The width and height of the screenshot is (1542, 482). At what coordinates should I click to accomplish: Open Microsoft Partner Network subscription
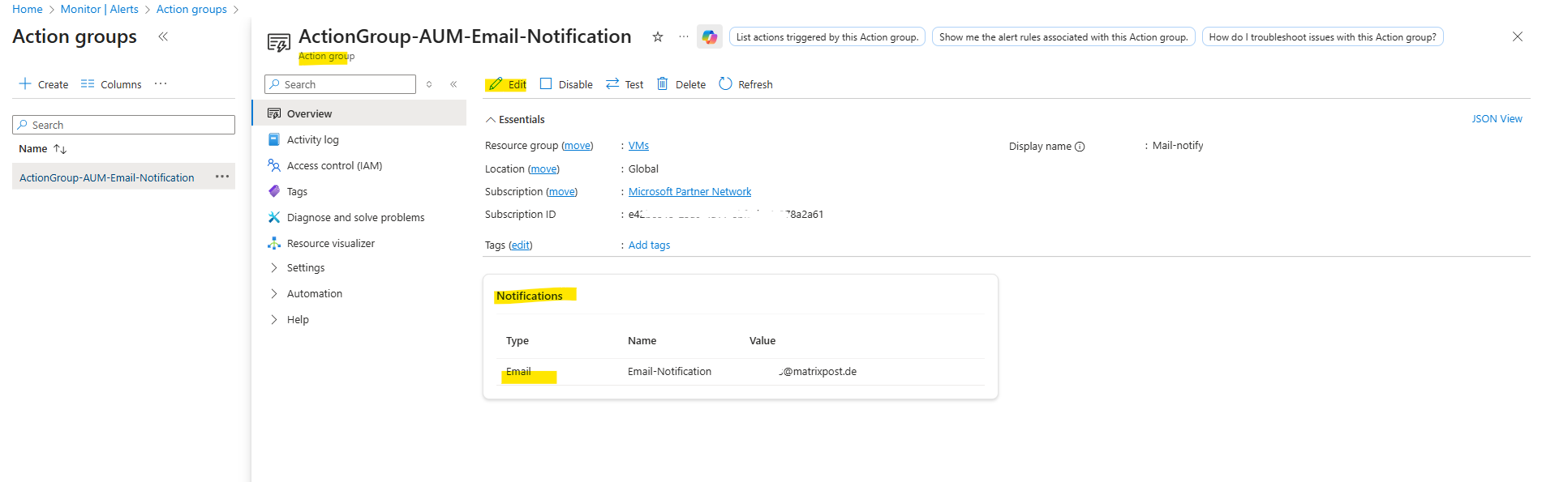pyautogui.click(x=689, y=192)
